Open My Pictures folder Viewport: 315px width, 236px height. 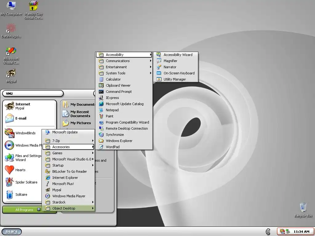78,123
